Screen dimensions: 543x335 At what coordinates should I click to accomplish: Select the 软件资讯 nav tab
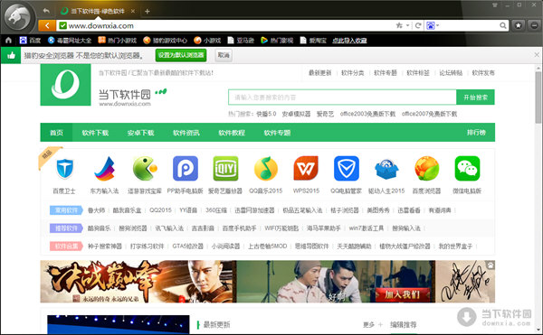[186, 133]
